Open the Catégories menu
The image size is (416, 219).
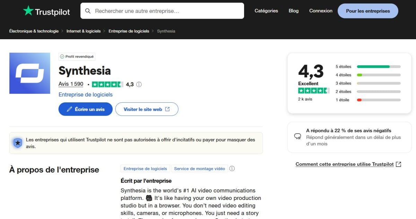pos(266,11)
